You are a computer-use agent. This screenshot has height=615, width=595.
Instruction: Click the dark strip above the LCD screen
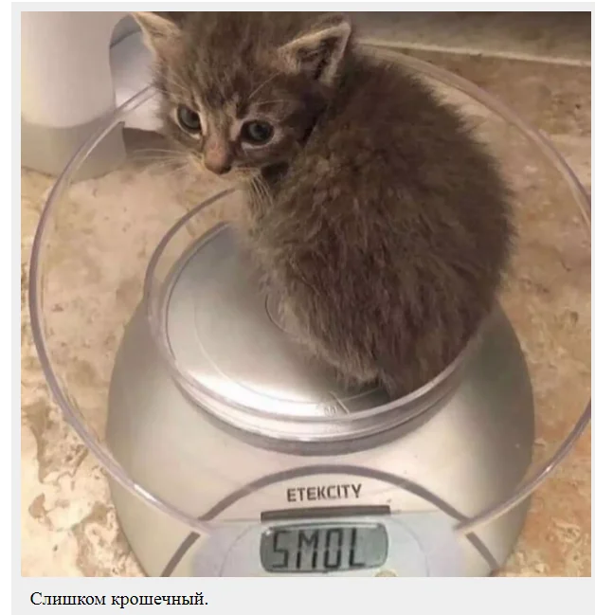pos(325,513)
